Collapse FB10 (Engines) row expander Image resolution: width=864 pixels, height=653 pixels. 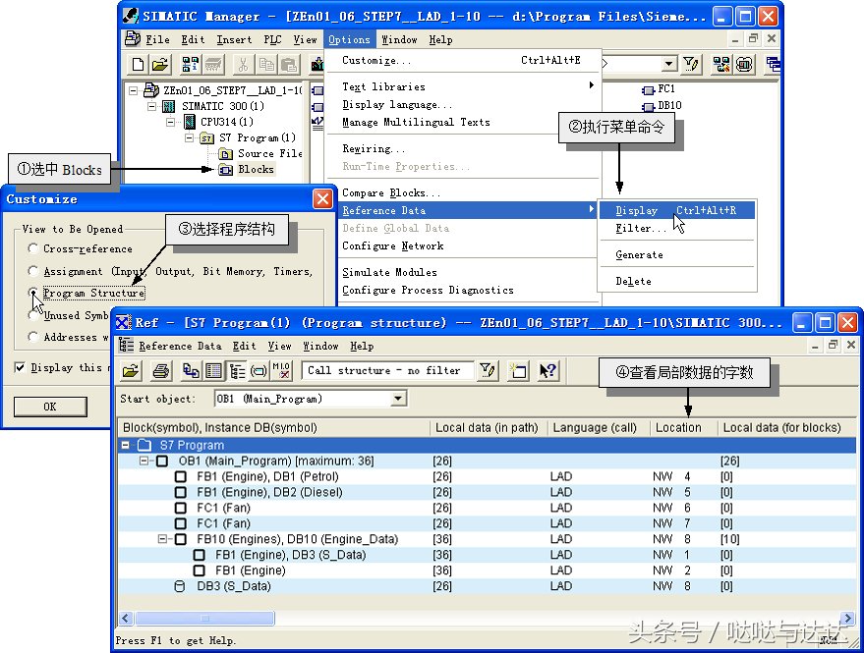(x=162, y=539)
